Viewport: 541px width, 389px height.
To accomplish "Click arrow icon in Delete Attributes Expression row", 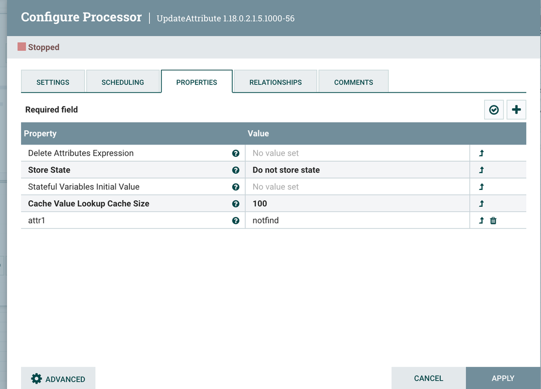I will pos(481,154).
